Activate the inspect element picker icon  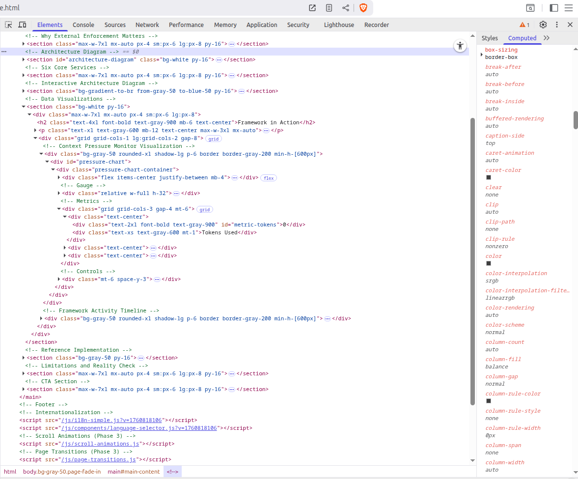(8, 25)
